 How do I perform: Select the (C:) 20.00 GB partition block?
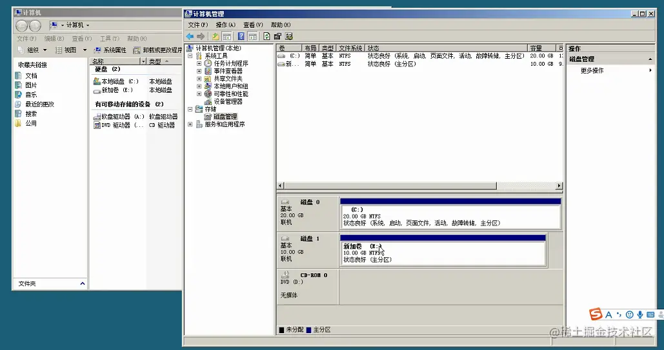tap(450, 213)
